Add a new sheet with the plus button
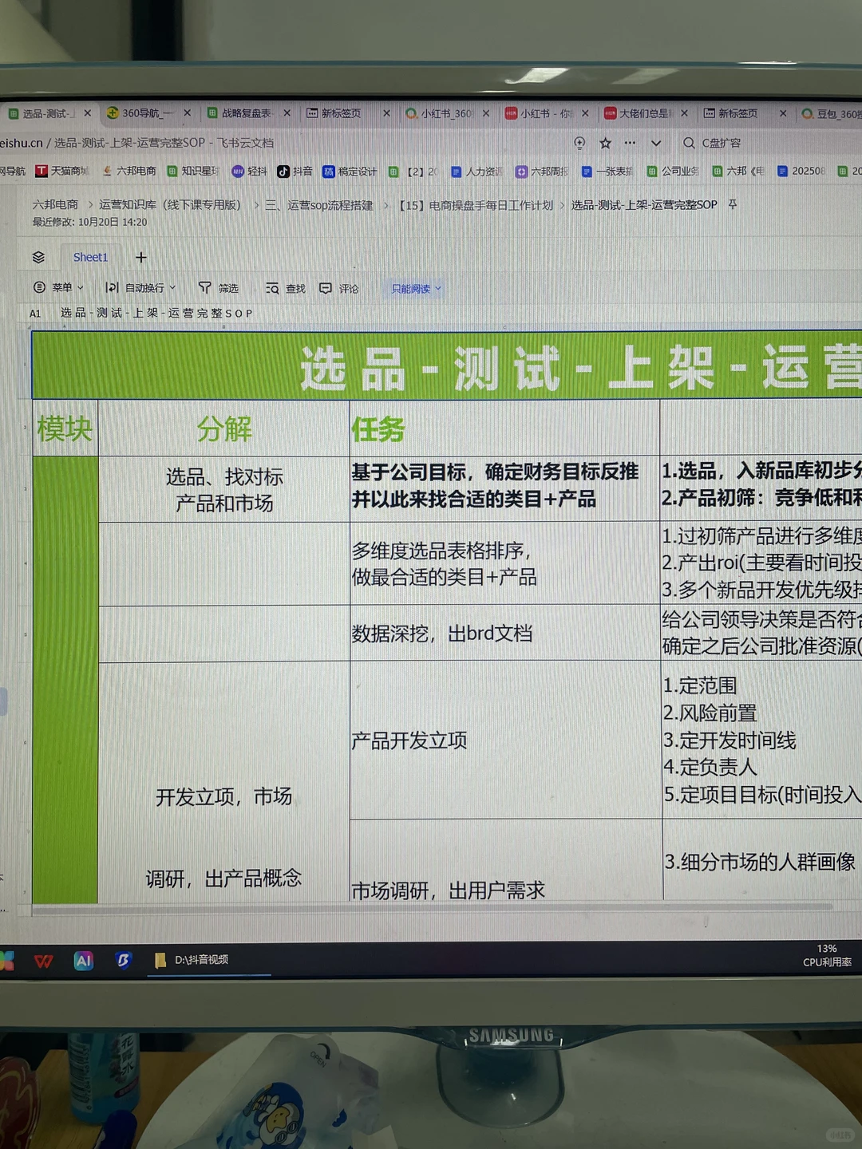The width and height of the screenshot is (862, 1149). [x=141, y=257]
